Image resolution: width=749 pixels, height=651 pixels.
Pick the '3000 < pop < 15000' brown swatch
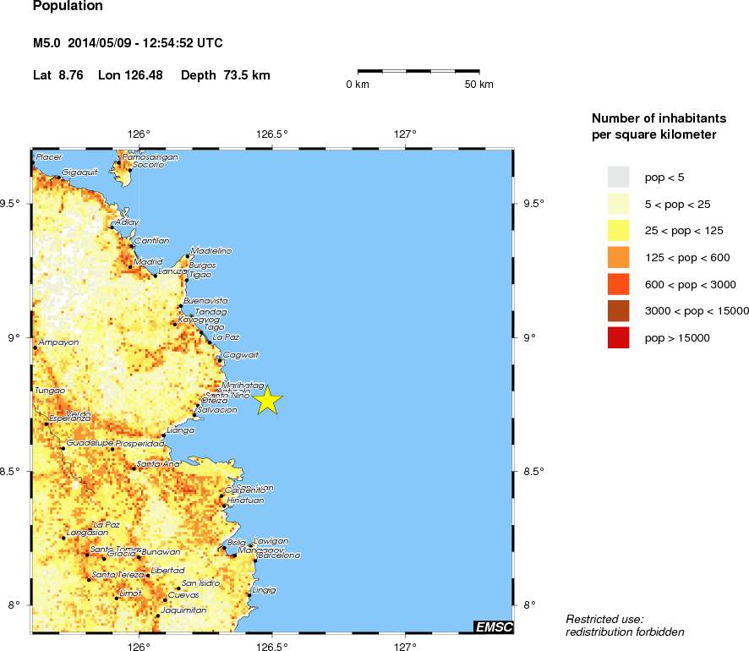pos(619,311)
